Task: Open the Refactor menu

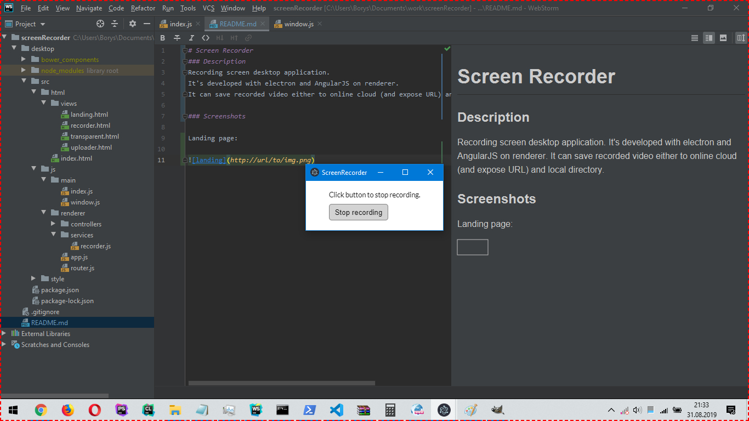Action: point(143,8)
